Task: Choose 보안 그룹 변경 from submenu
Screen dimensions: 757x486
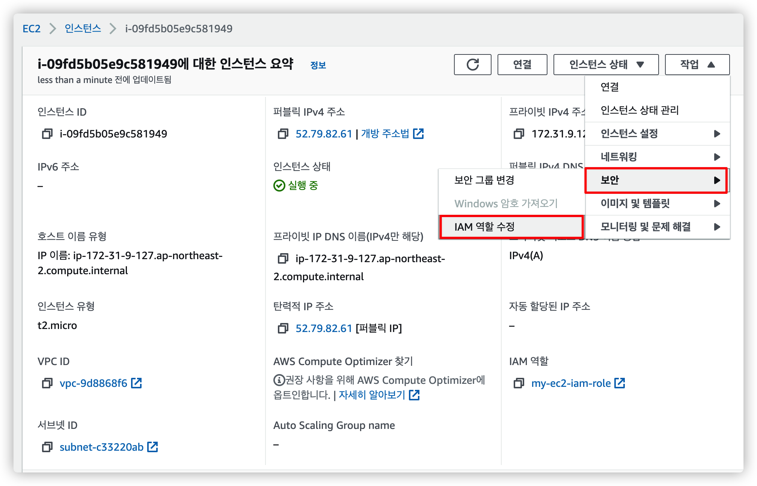Action: [484, 180]
